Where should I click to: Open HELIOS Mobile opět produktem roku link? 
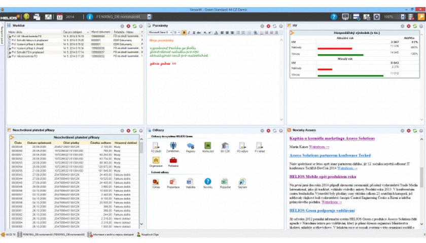(323, 177)
